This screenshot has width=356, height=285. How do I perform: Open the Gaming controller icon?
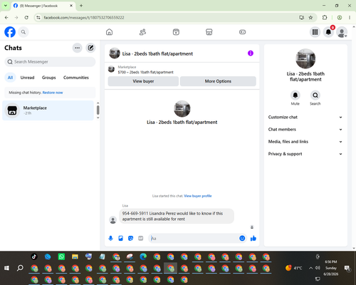pos(242,32)
